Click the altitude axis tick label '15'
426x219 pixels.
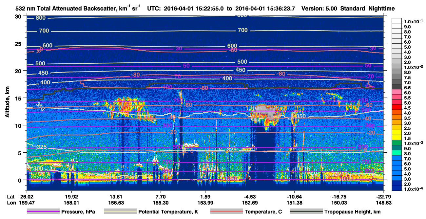[18, 98]
